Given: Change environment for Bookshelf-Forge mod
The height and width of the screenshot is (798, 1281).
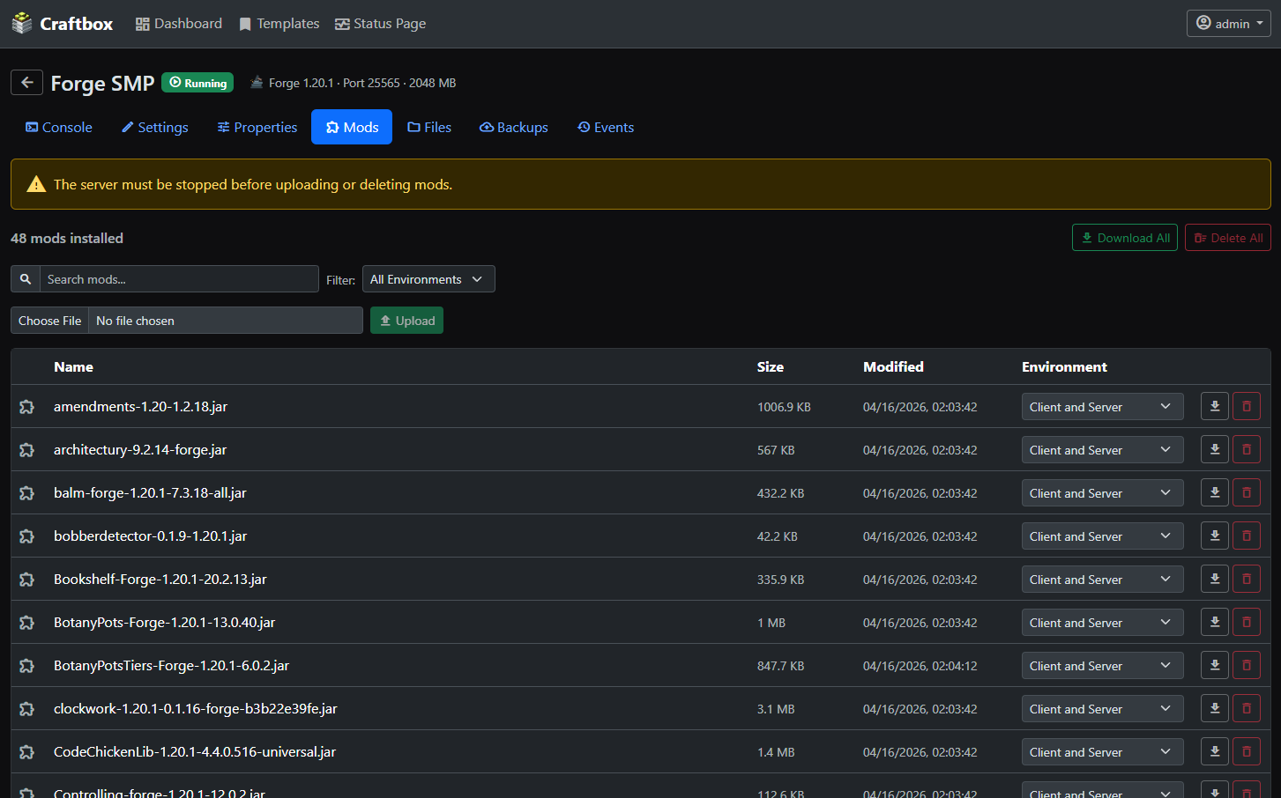Looking at the screenshot, I should point(1102,579).
